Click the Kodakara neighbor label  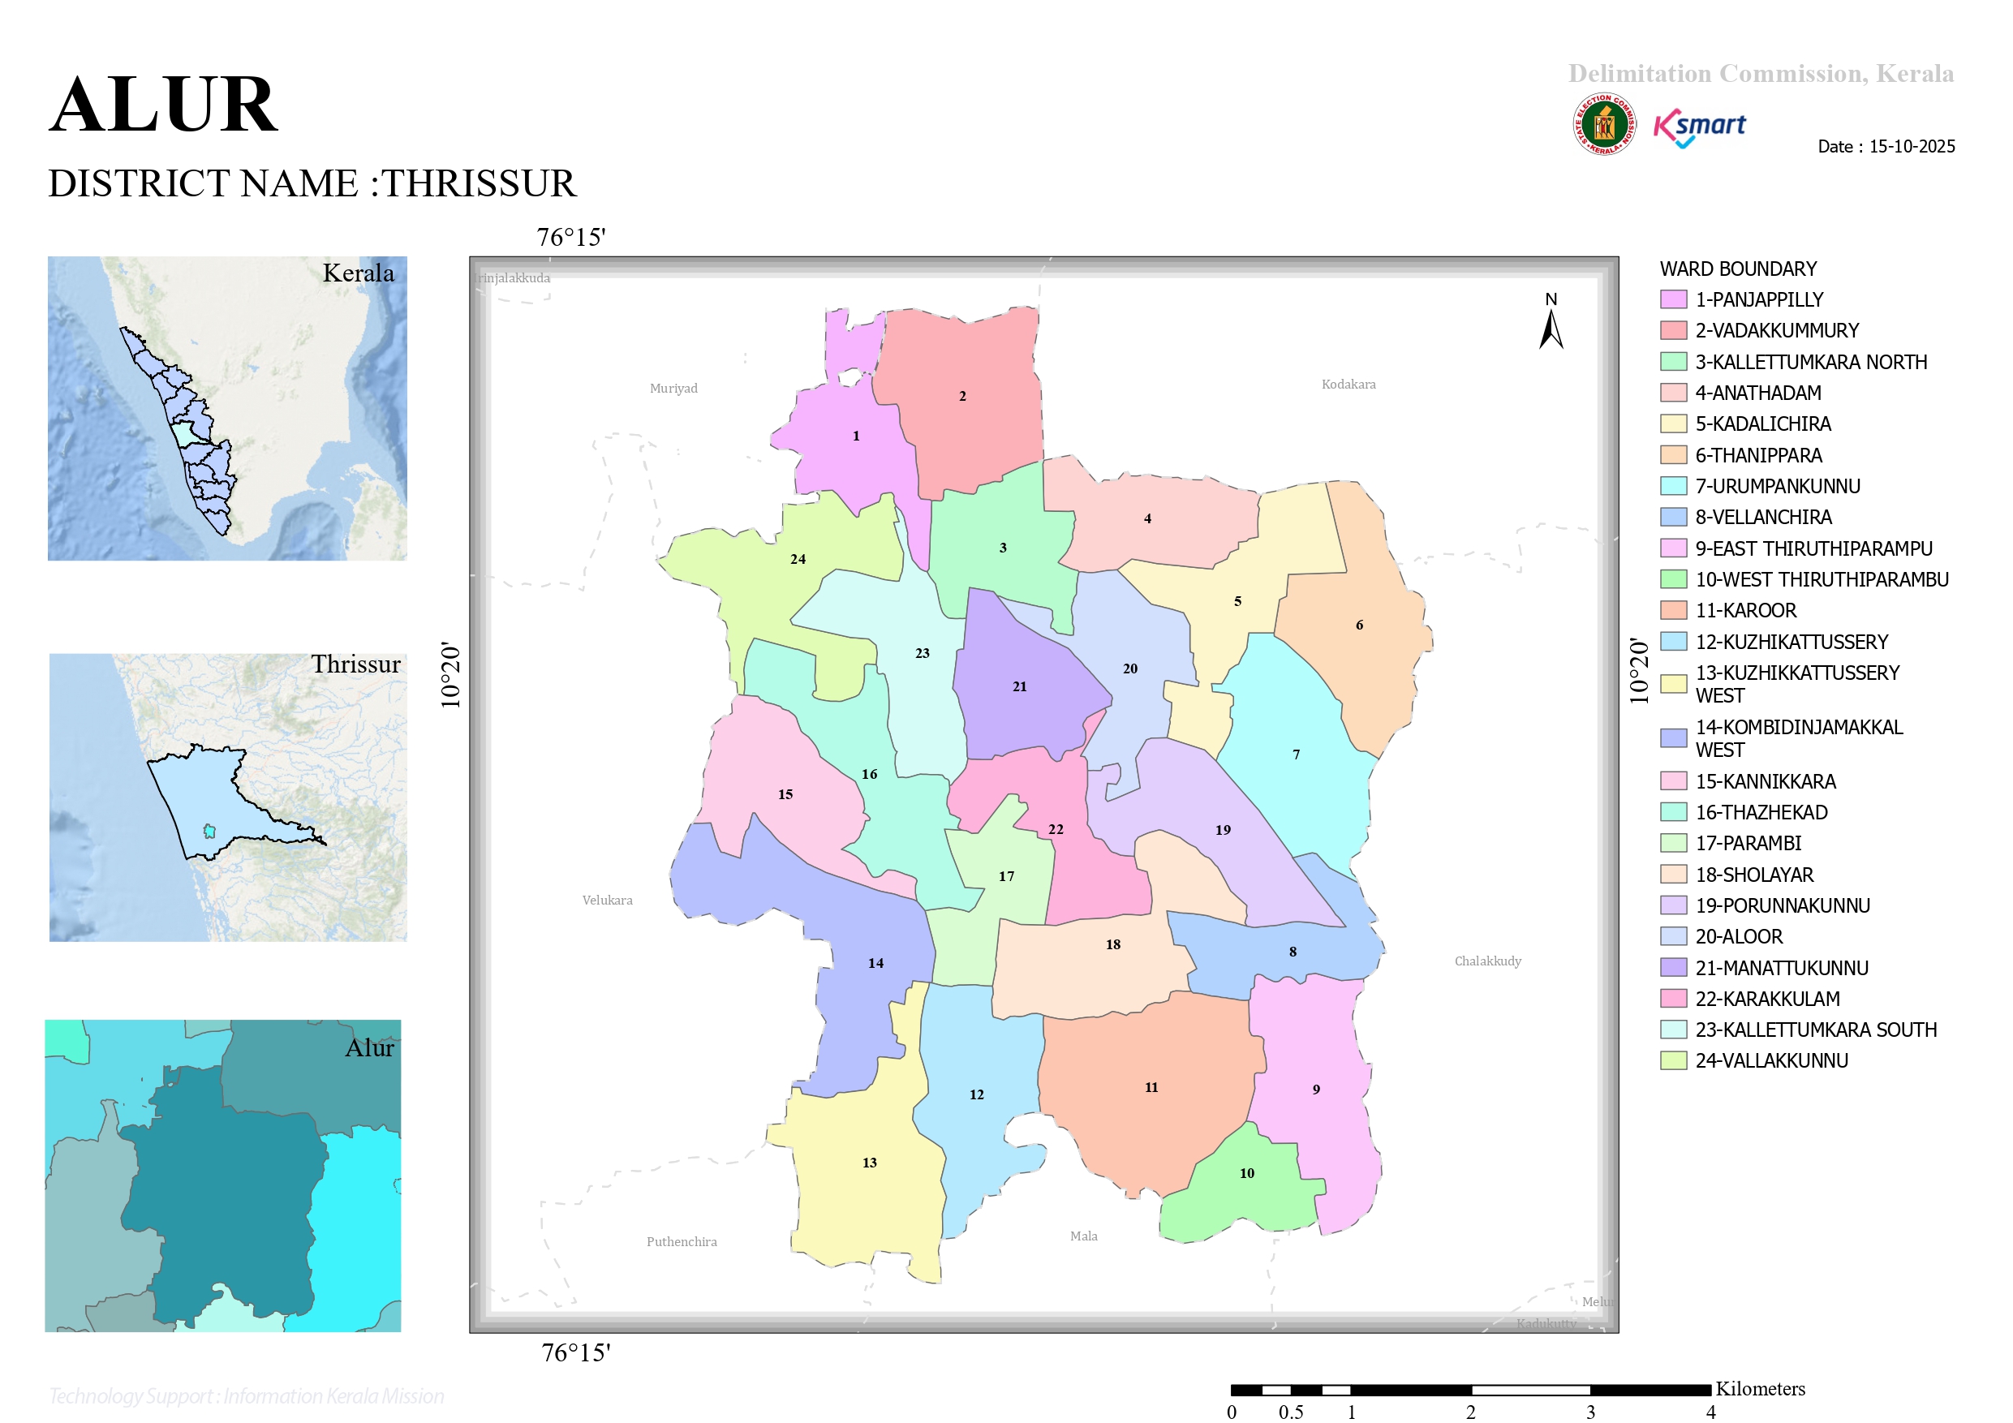coord(1348,384)
